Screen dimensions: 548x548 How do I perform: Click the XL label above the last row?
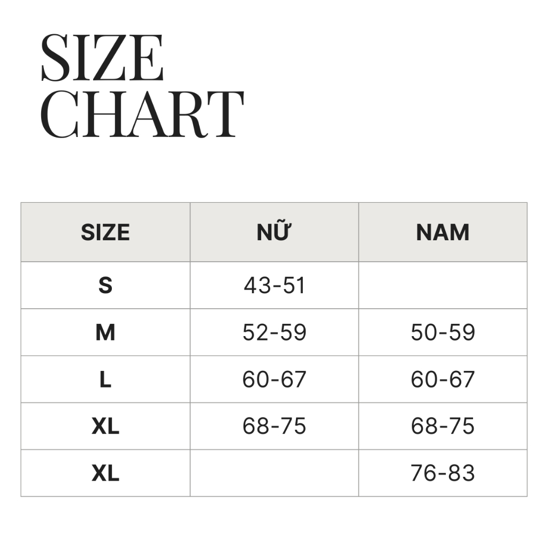click(x=105, y=427)
